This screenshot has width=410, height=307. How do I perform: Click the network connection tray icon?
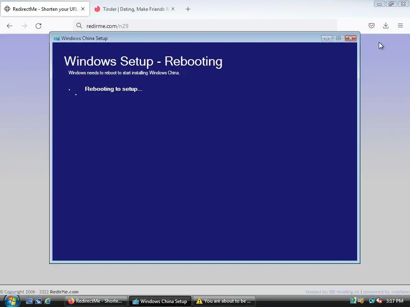pos(372,301)
